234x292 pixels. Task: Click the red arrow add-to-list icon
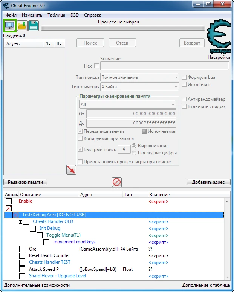coord(71,170)
